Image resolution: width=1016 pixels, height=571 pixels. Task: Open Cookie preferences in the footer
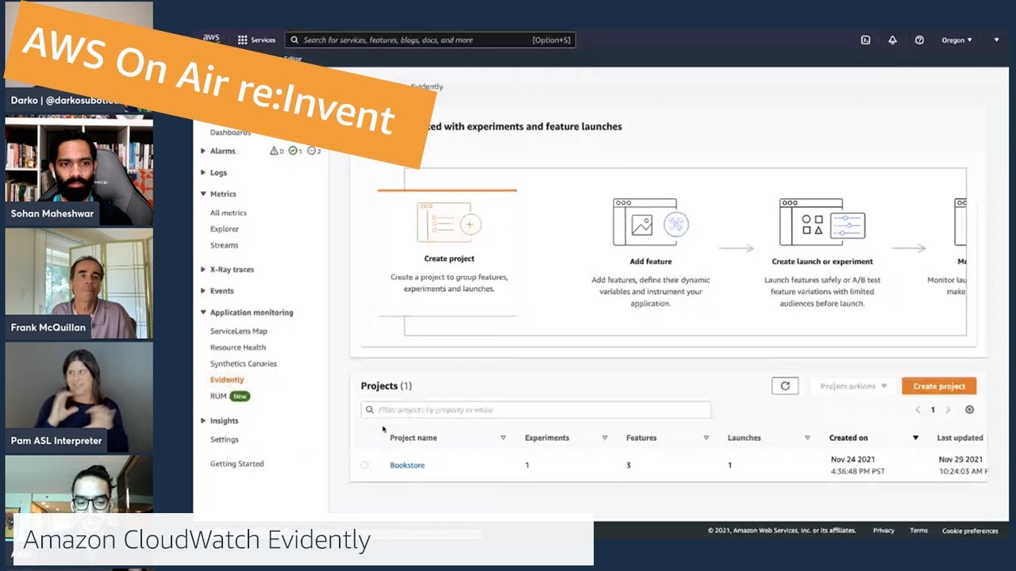pos(970,531)
